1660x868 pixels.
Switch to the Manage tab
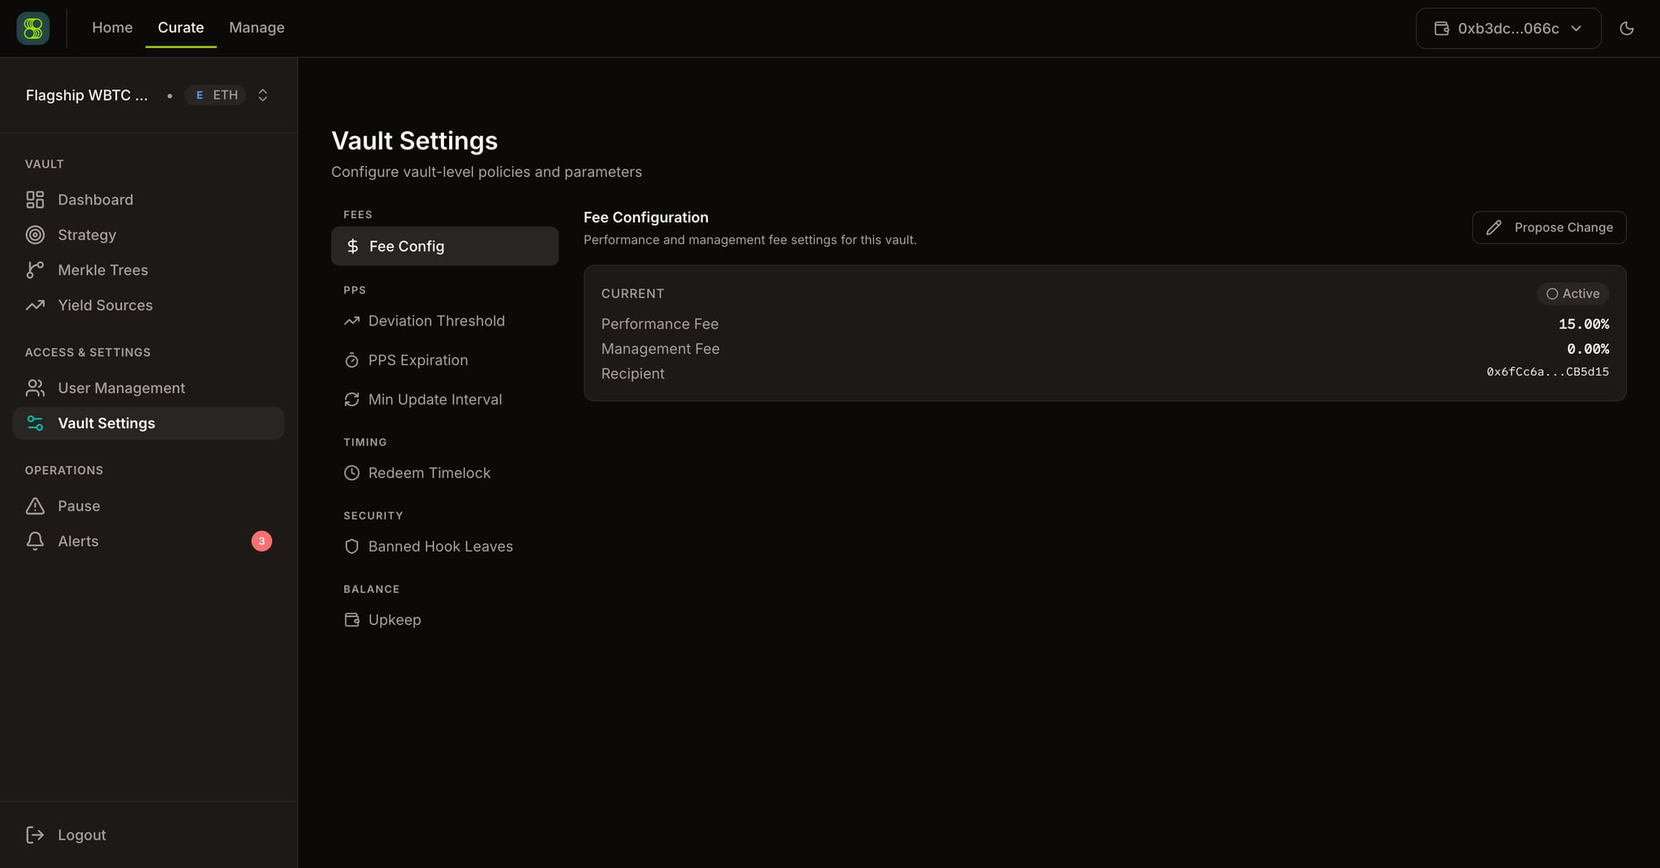(256, 27)
